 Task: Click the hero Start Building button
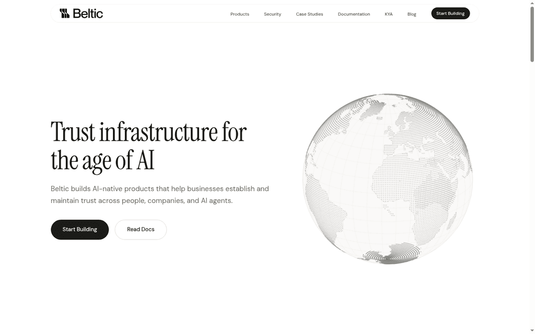79,230
